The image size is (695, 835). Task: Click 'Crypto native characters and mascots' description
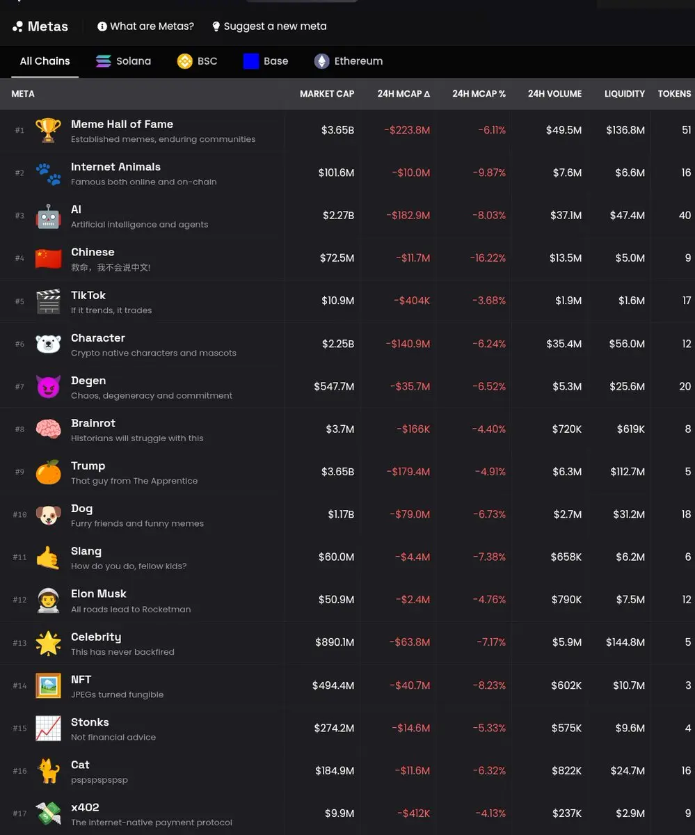tap(153, 353)
